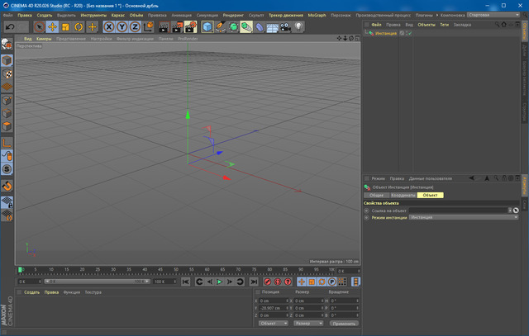
Task: Select the Move tool icon
Action: coord(51,27)
